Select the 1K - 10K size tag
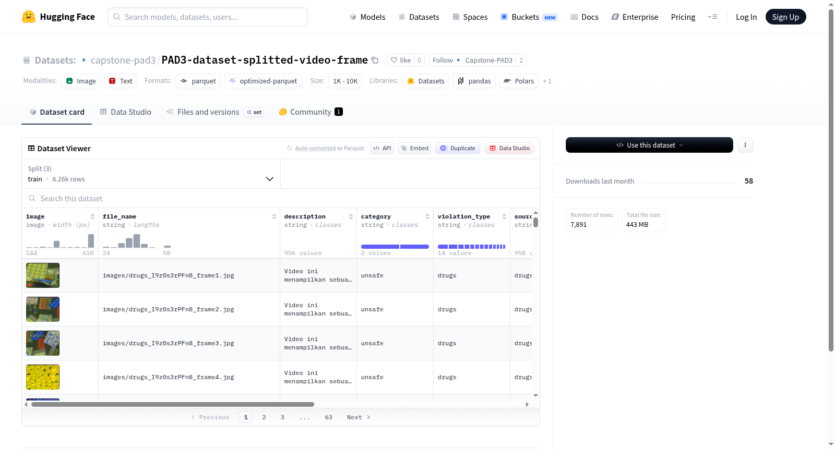 [x=345, y=81]
